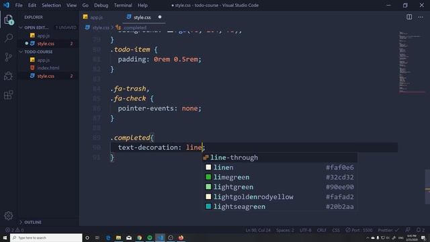Screen dimensions: 430x242
Task: Open the Manage gear settings icon
Action: 9,216
